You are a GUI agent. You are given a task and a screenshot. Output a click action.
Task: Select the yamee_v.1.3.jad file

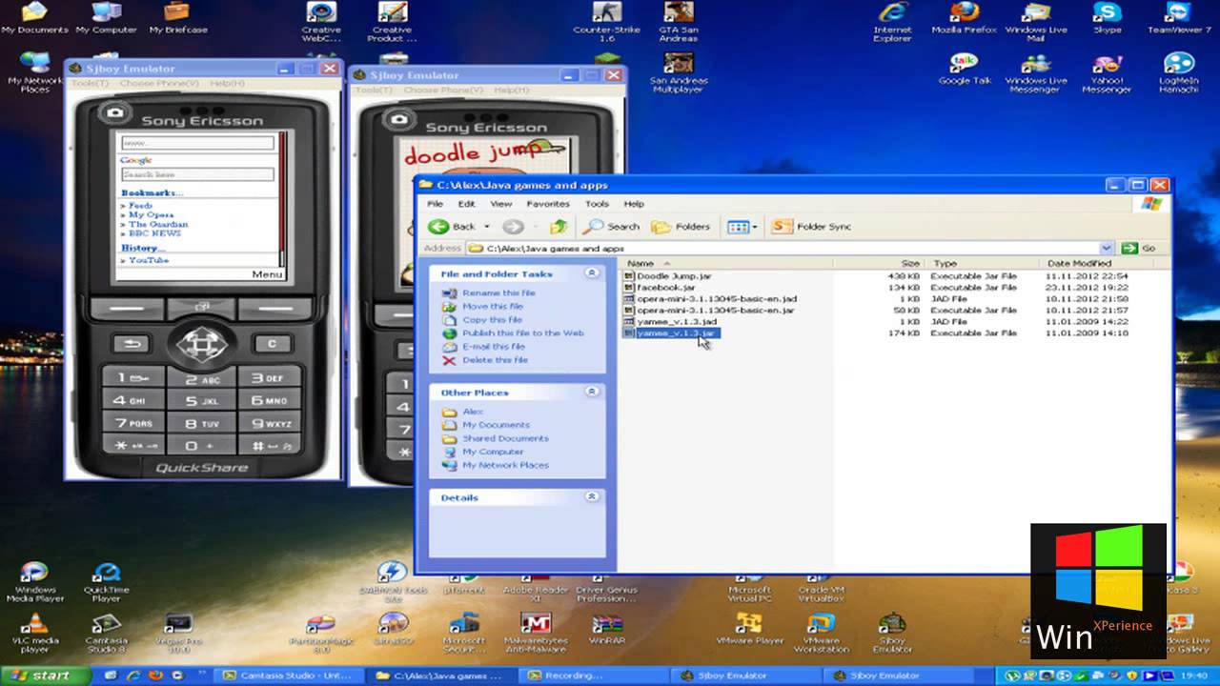tap(670, 322)
